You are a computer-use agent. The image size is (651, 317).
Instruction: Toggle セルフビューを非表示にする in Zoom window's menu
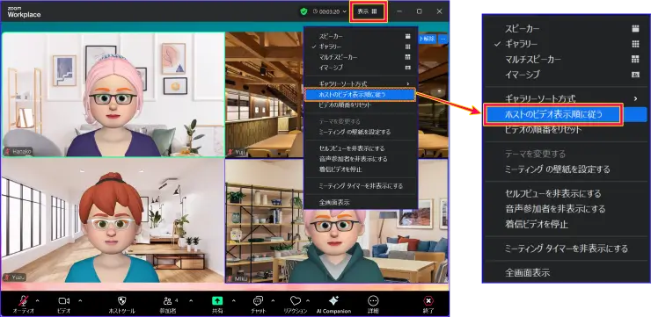(352, 148)
